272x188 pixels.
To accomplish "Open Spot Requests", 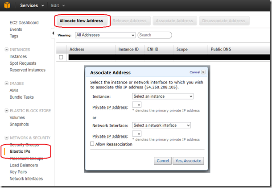I will pos(23,63).
